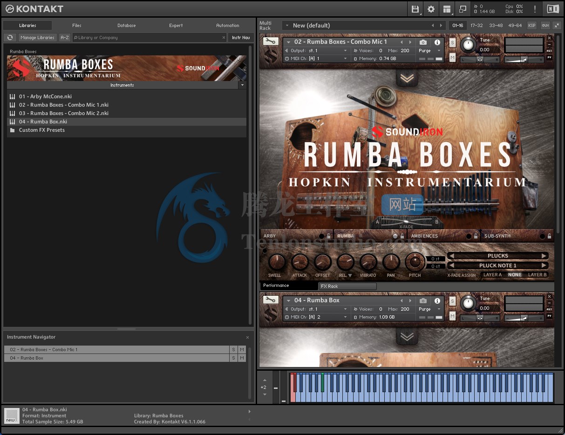Solo the 04 - Rumba Box instrument
Screen dimensions: 565x435
tap(452, 301)
